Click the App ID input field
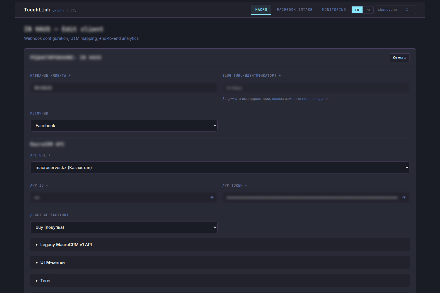 pos(124,197)
